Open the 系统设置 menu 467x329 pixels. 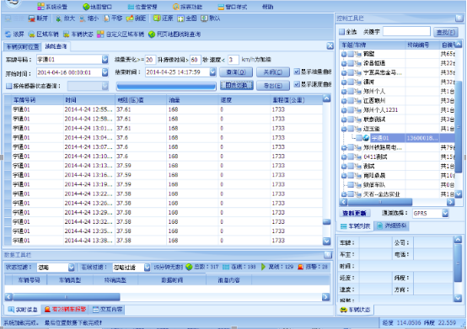coord(53,7)
